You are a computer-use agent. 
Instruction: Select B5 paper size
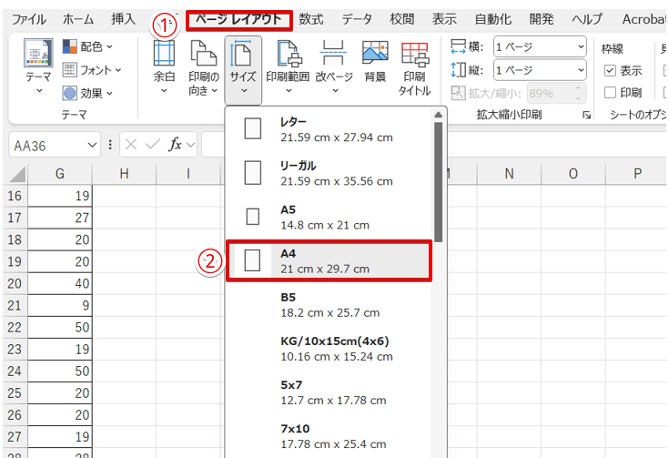[329, 305]
